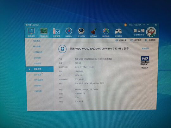Close the 鲁大师 window
This screenshot has height=128, width=171.
click(x=156, y=25)
